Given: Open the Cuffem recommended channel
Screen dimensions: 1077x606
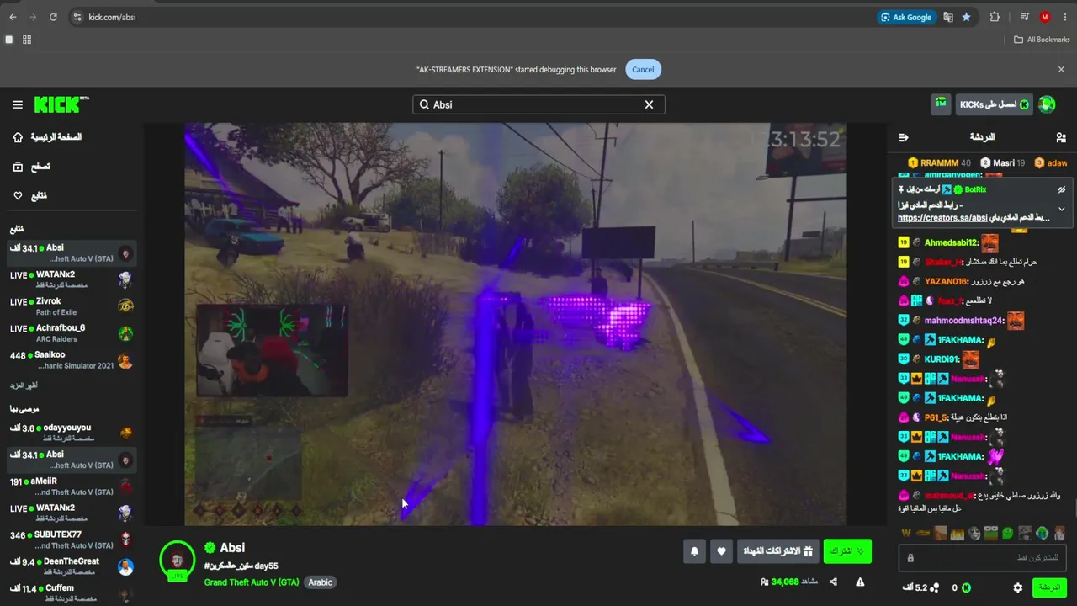Looking at the screenshot, I should point(72,593).
